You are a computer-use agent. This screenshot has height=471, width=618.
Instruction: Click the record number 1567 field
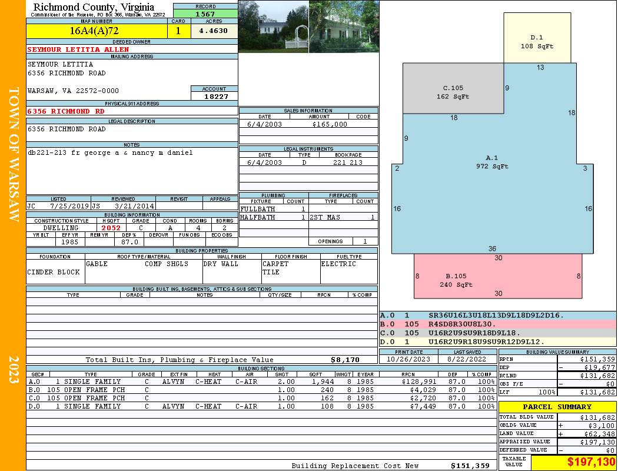pos(205,14)
